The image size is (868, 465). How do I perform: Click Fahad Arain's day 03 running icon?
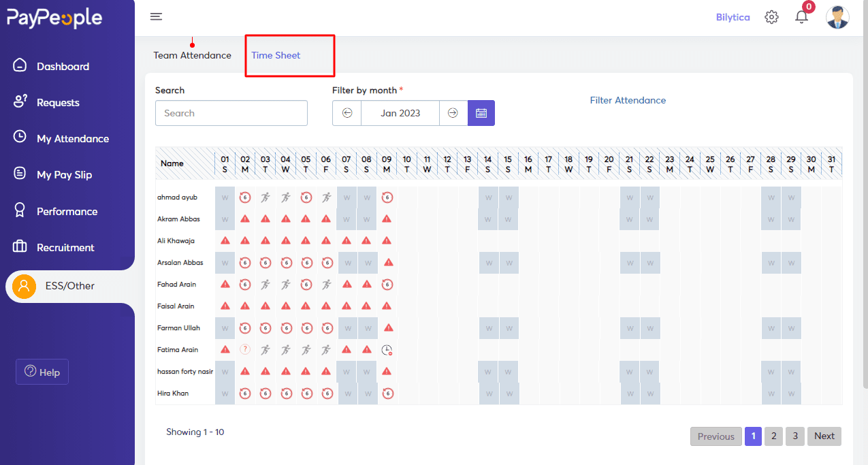pyautogui.click(x=266, y=285)
